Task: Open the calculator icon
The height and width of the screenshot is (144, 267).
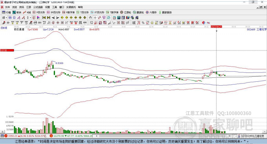Action: pyautogui.click(x=119, y=17)
